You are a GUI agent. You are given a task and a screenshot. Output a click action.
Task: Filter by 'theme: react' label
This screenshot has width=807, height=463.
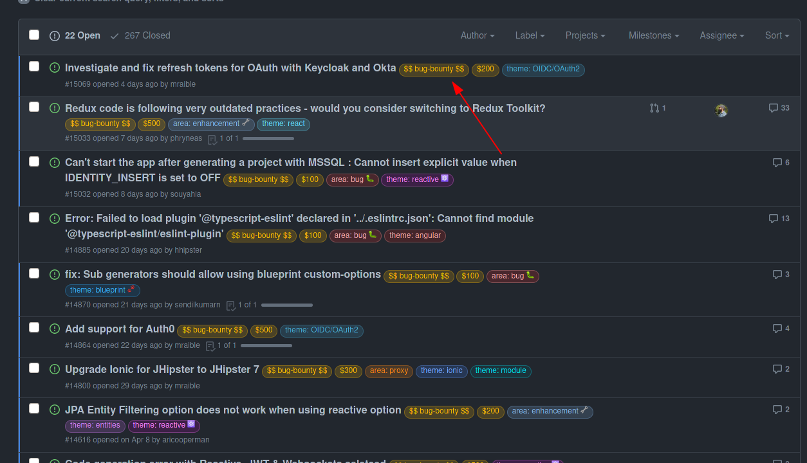pos(283,124)
